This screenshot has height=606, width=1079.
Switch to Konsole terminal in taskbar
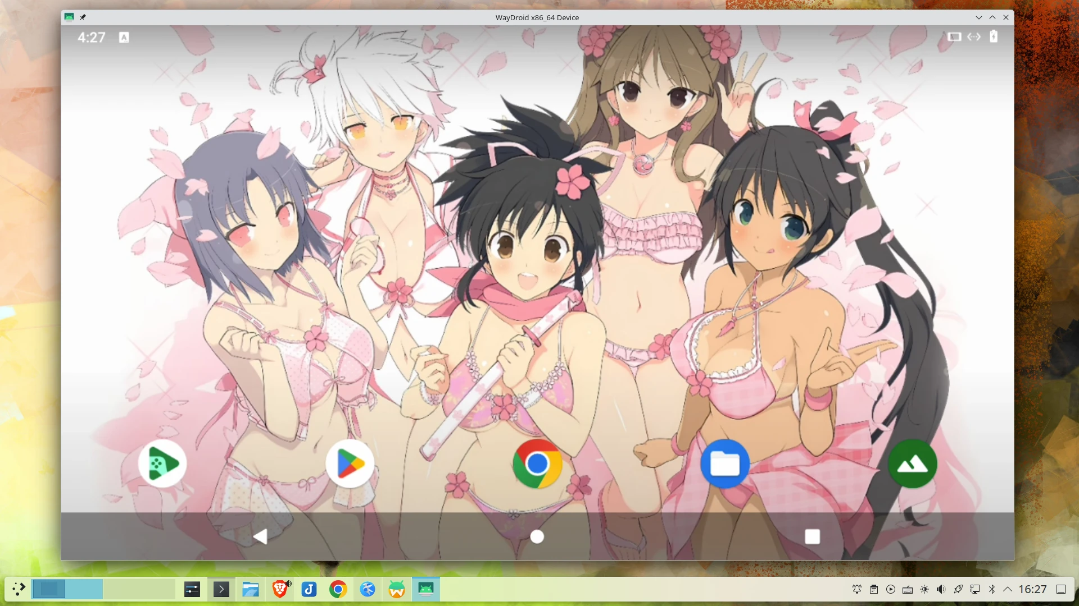coord(221,589)
